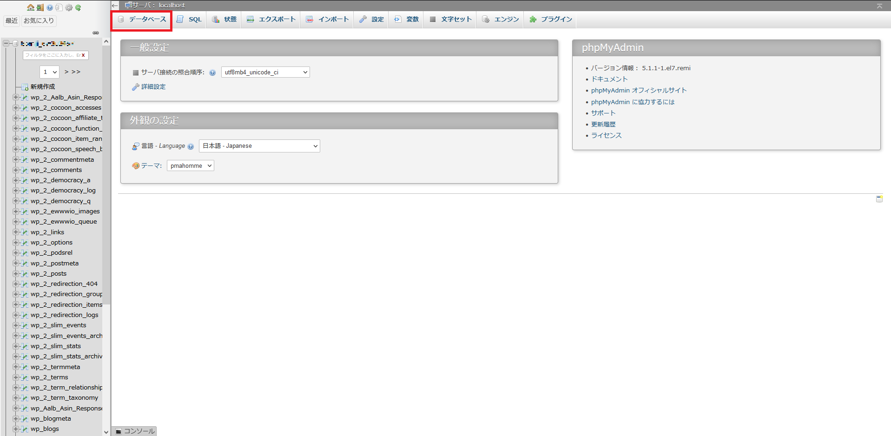
Task: Open the エクスポート tab
Action: click(x=271, y=20)
